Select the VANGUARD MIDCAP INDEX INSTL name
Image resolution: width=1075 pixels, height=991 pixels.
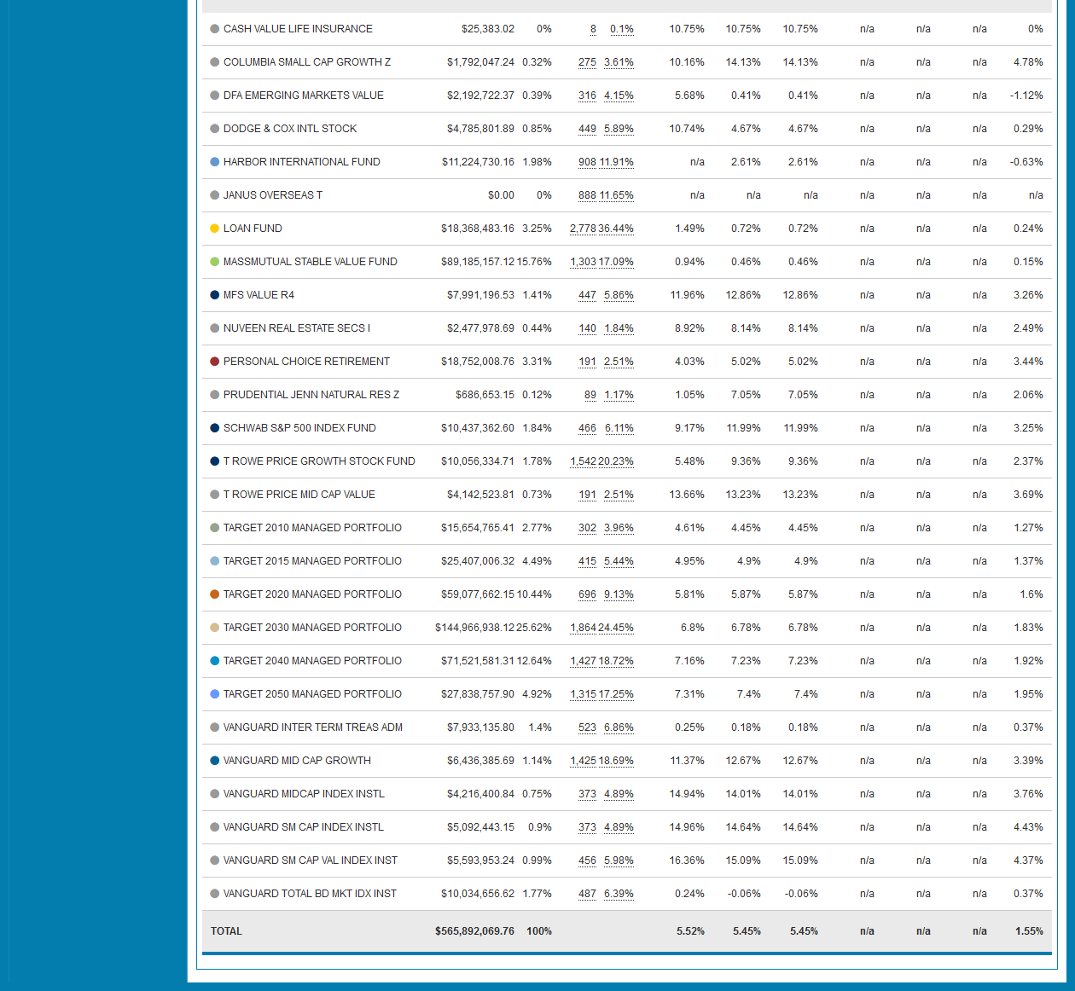coord(304,794)
